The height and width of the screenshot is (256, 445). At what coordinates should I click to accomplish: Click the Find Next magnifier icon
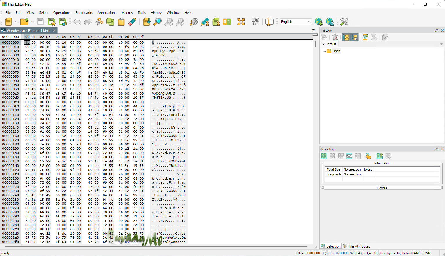pyautogui.click(x=180, y=22)
